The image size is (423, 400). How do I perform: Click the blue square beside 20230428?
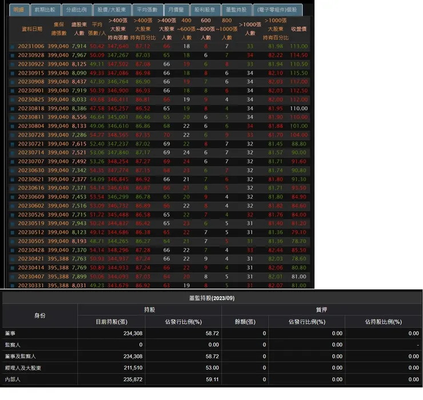point(13,250)
